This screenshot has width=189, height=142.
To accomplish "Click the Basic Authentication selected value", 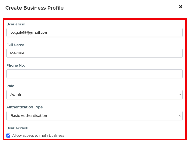I will click(x=29, y=116).
